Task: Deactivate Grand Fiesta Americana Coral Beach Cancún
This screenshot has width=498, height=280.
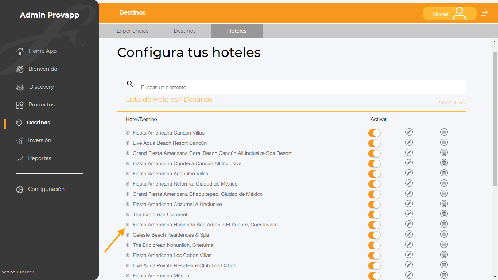Action: click(x=374, y=153)
